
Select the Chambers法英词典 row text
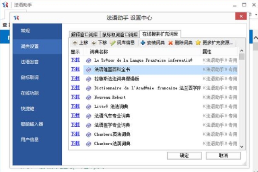pyautogui.click(x=112, y=144)
